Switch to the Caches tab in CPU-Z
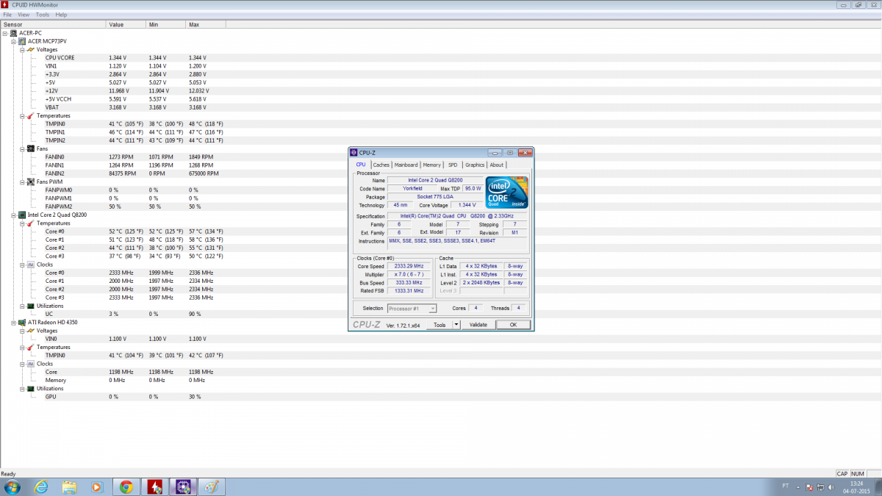The height and width of the screenshot is (496, 882). [x=381, y=165]
